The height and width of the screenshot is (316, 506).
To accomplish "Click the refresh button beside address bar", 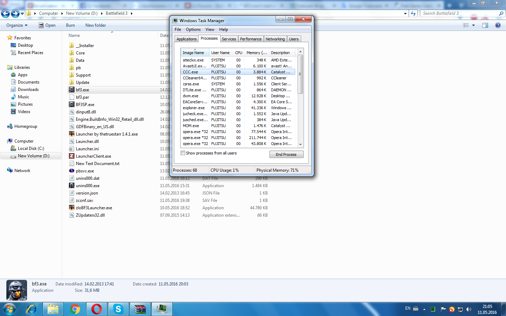I will coord(413,13).
